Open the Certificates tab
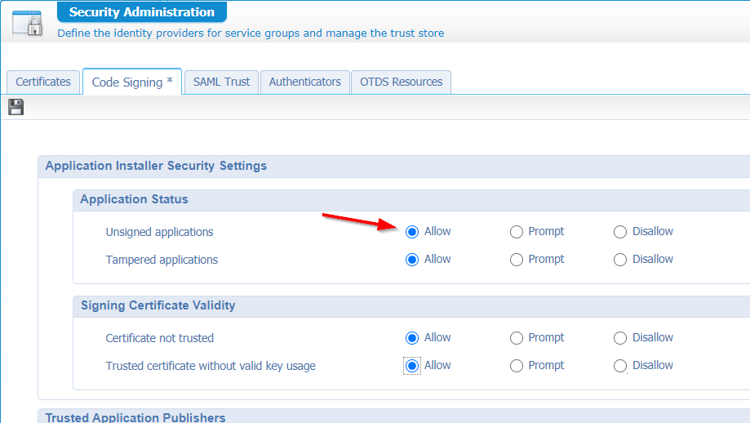 click(x=43, y=82)
